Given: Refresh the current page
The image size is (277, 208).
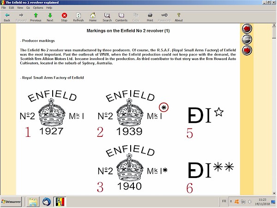Looking at the screenshot, I should point(78,17).
